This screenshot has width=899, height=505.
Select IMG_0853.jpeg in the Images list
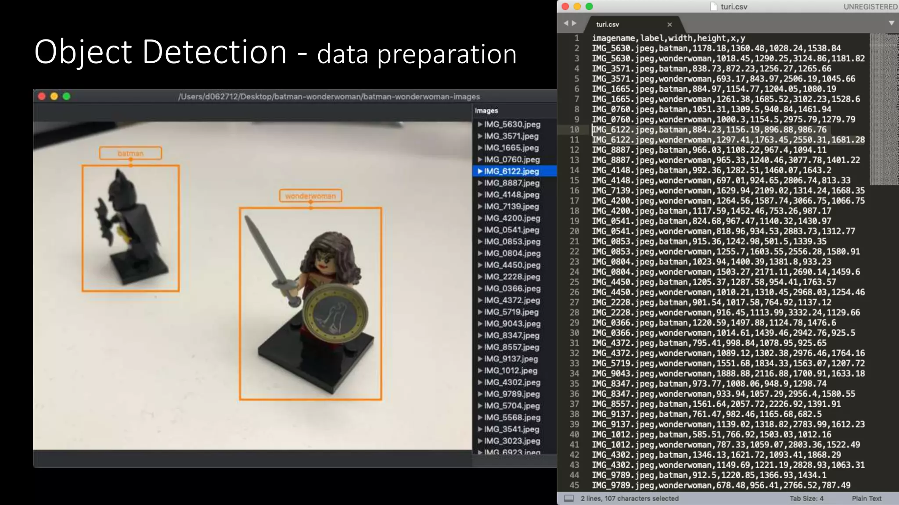point(512,242)
